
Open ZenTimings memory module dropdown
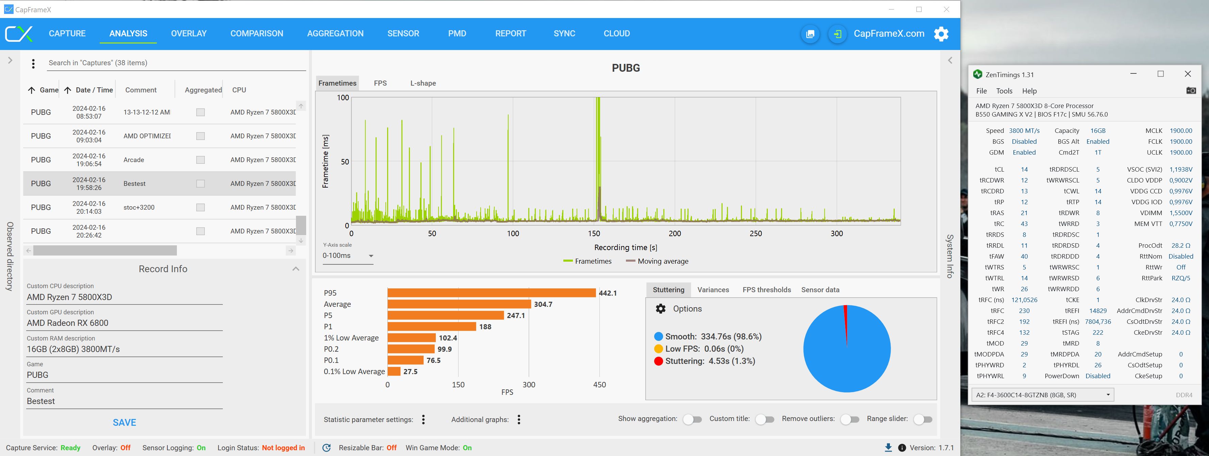[x=1042, y=394]
